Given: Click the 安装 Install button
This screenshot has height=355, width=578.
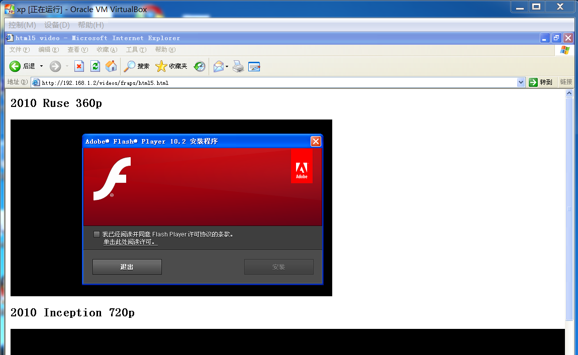Looking at the screenshot, I should (278, 267).
